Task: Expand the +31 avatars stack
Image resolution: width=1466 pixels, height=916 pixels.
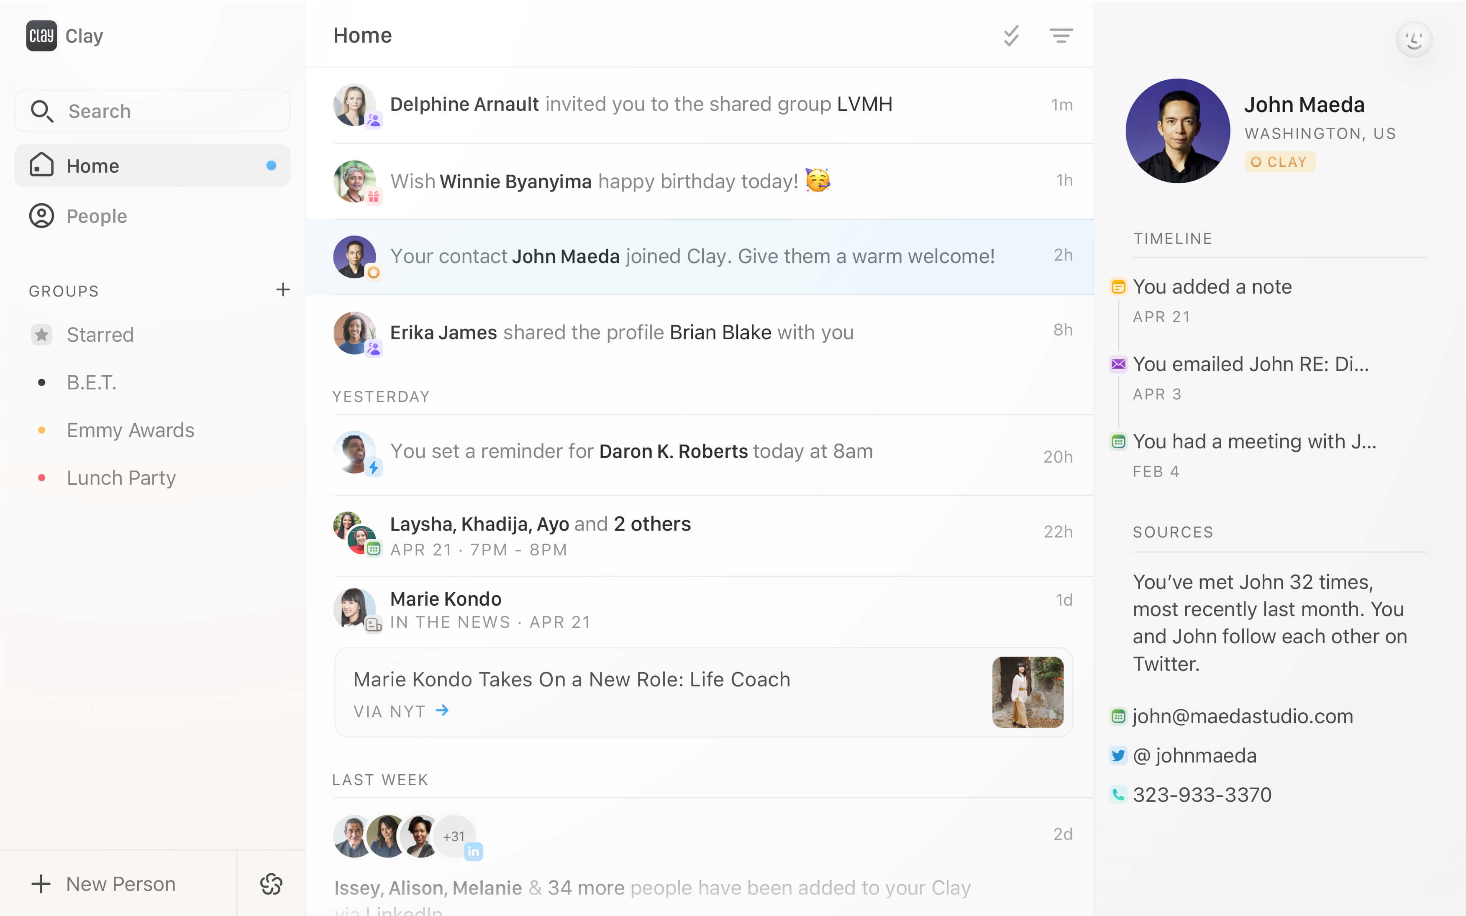Action: [x=454, y=836]
